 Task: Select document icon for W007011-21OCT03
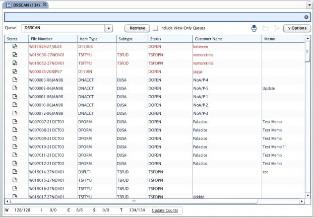click(x=15, y=155)
